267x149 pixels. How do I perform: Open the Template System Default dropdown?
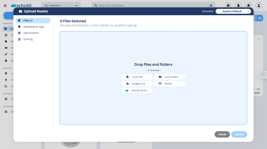233,11
